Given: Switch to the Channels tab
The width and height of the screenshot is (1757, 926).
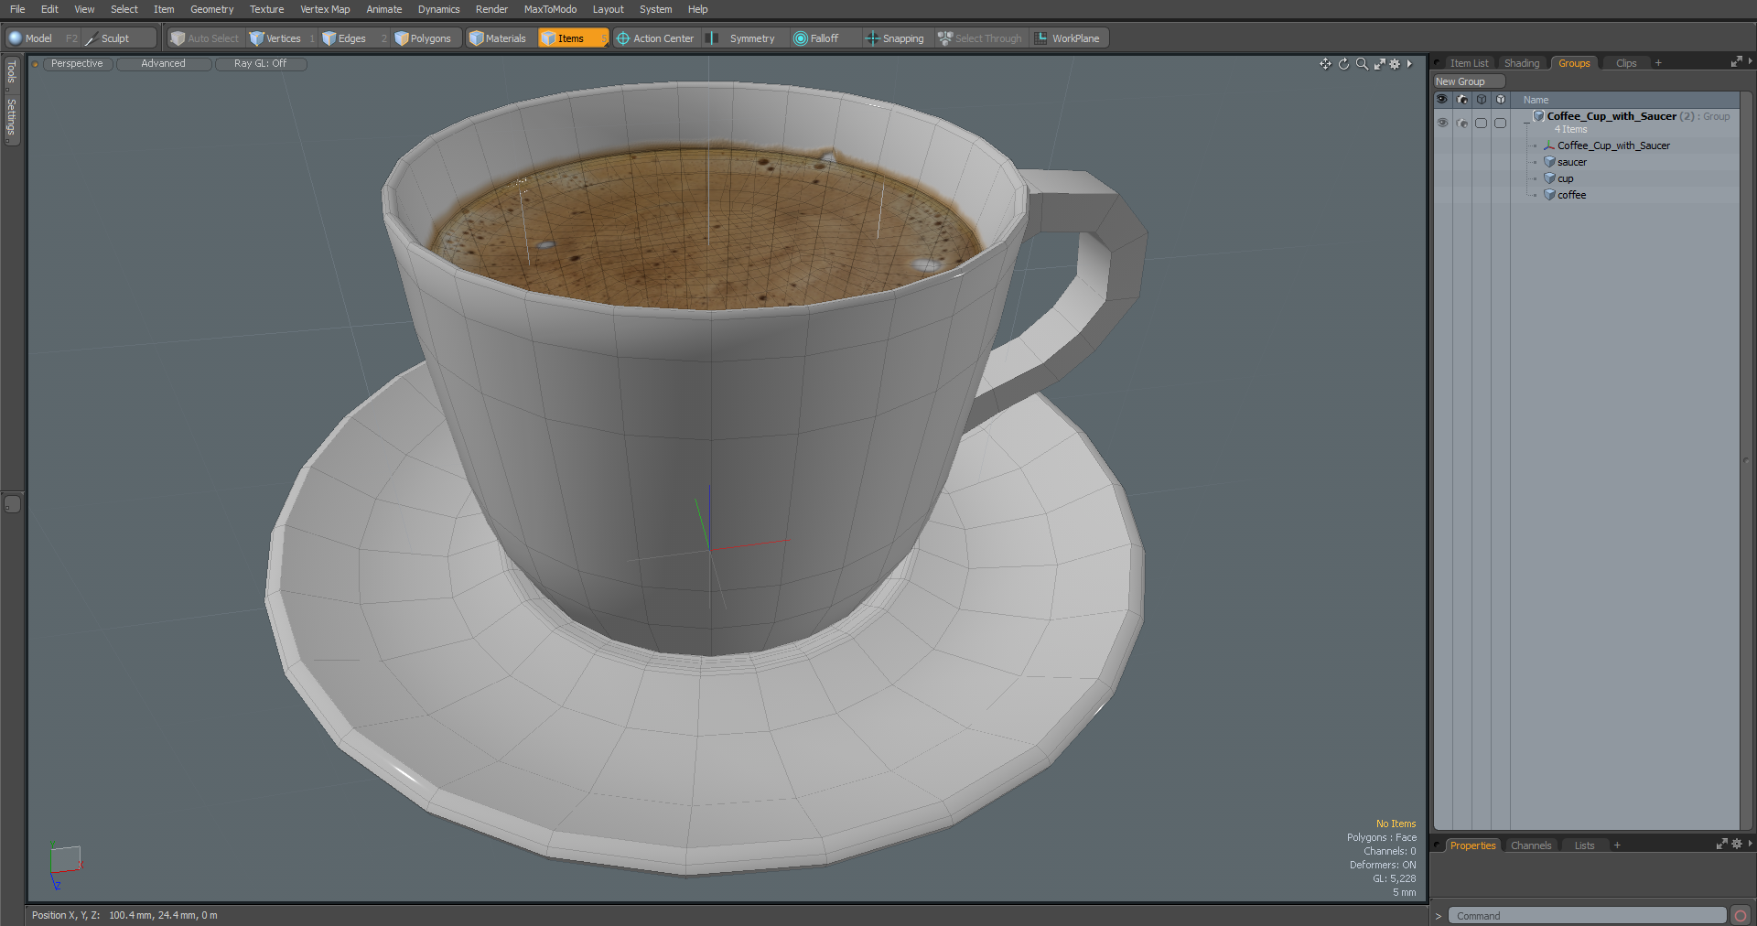Looking at the screenshot, I should (1531, 845).
